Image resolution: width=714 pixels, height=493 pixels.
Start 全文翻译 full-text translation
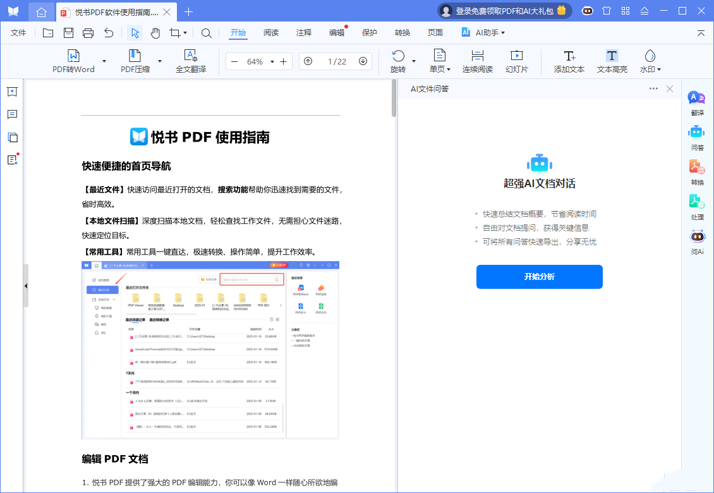tap(191, 61)
